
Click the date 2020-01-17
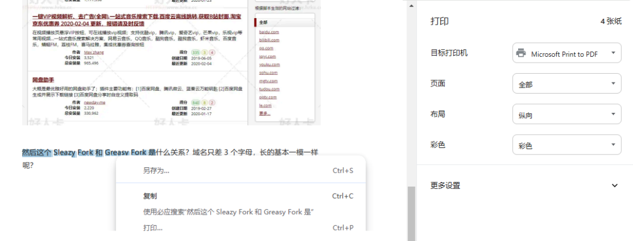(x=202, y=113)
